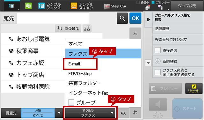Click the プレビュー preview button
Screen dimensions: 204x120
tap(165, 89)
